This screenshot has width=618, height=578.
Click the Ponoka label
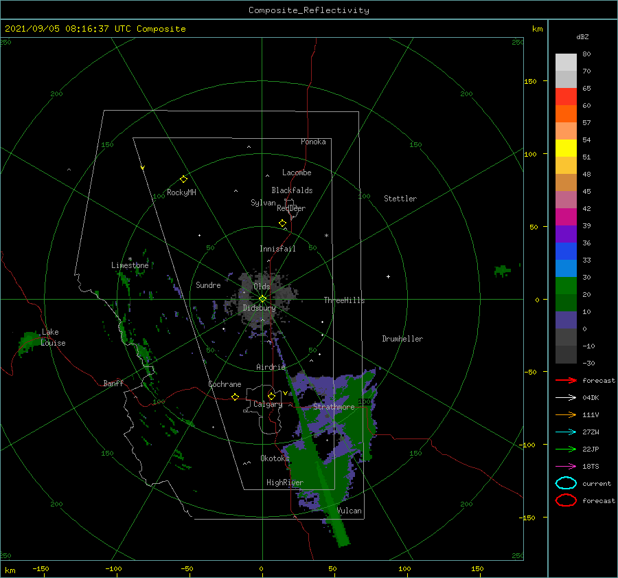pos(313,142)
